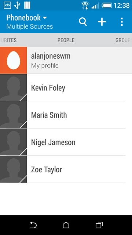Tap Maria Smith's contact photo
The height and width of the screenshot is (235, 132).
coord(14,115)
